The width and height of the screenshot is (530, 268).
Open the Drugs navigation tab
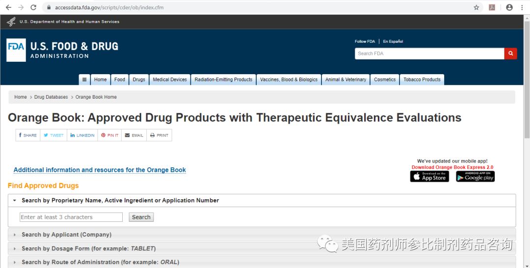click(x=139, y=80)
